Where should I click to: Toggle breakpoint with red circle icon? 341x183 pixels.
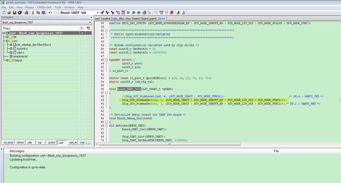click(172, 13)
